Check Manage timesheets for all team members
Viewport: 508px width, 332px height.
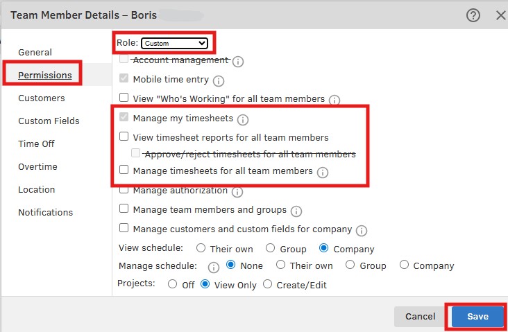coord(124,170)
